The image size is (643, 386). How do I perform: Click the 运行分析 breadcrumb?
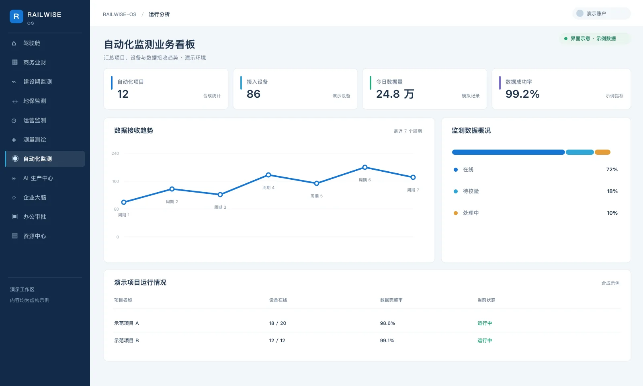tap(159, 14)
